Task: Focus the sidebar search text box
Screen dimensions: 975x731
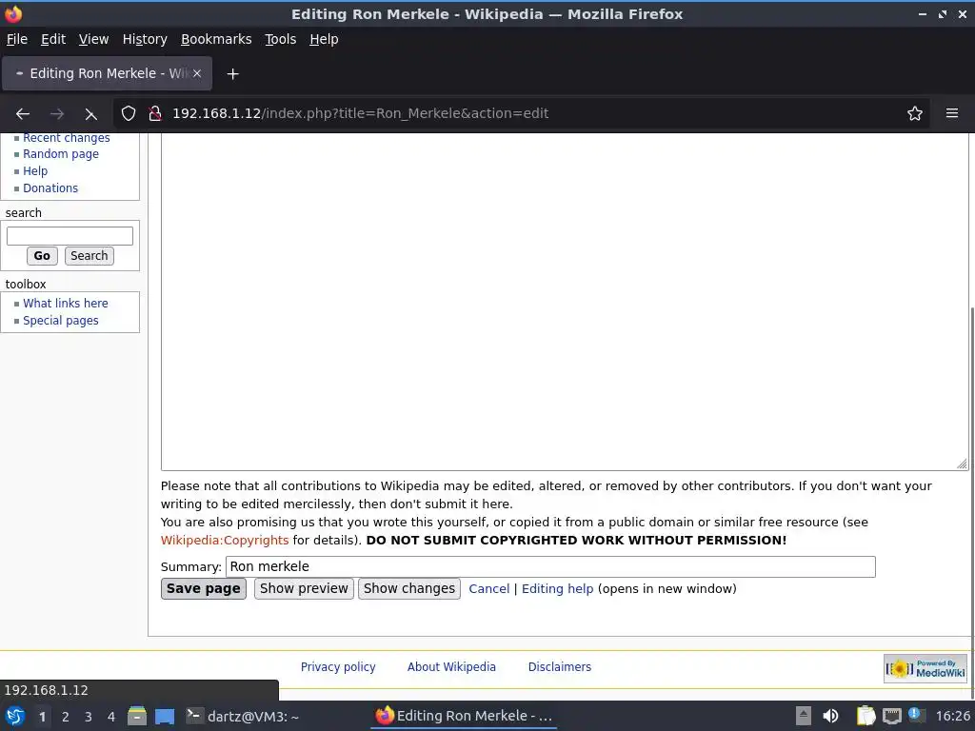Action: (x=70, y=236)
